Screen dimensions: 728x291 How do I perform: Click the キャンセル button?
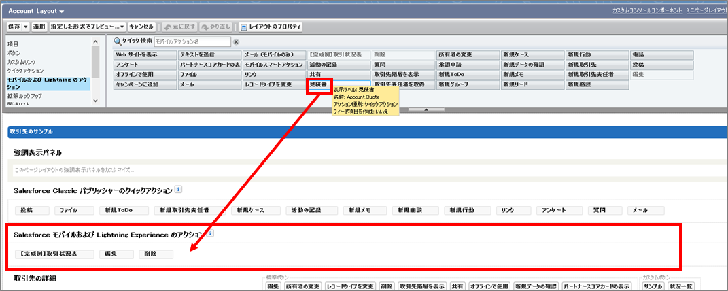click(x=141, y=27)
